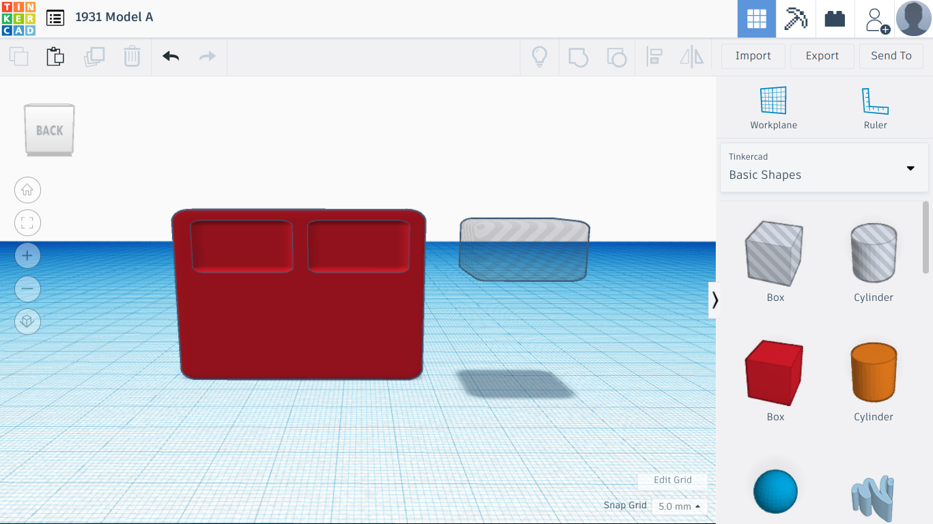Collapse the shapes panel with the chevron
Image resolution: width=933 pixels, height=524 pixels.
pyautogui.click(x=715, y=300)
